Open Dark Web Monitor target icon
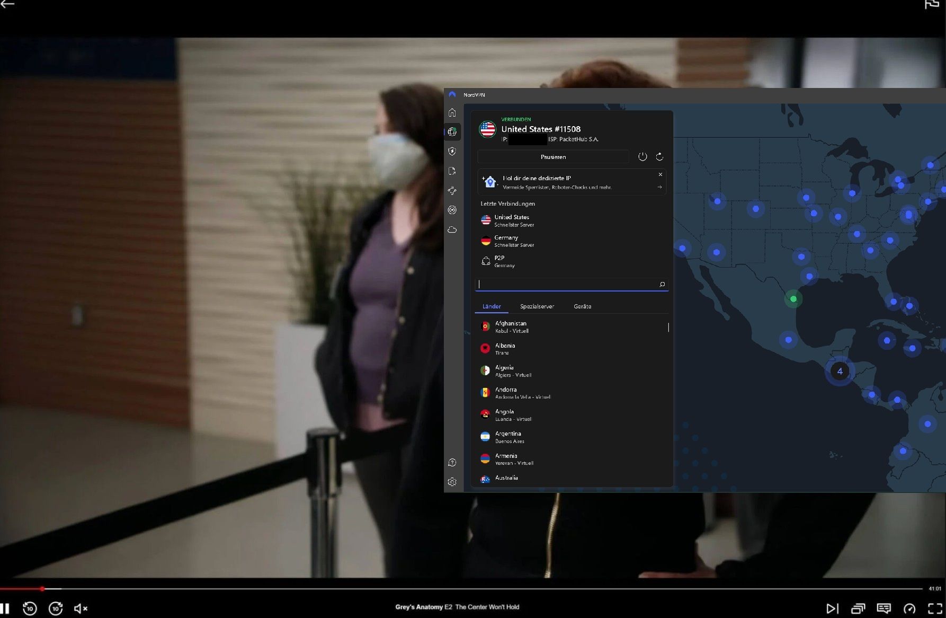Image resolution: width=946 pixels, height=618 pixels. (452, 210)
